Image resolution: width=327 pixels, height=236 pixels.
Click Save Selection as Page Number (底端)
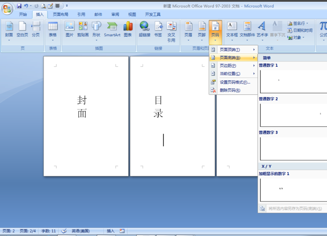pyautogui.click(x=293, y=208)
